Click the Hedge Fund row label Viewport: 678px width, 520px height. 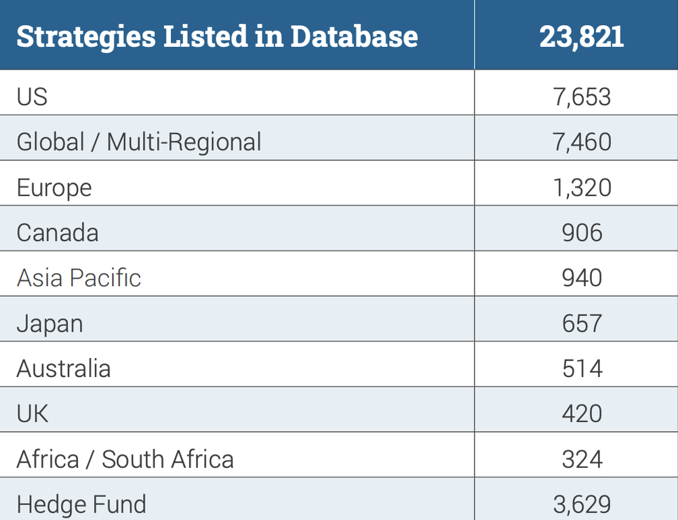[x=81, y=504]
